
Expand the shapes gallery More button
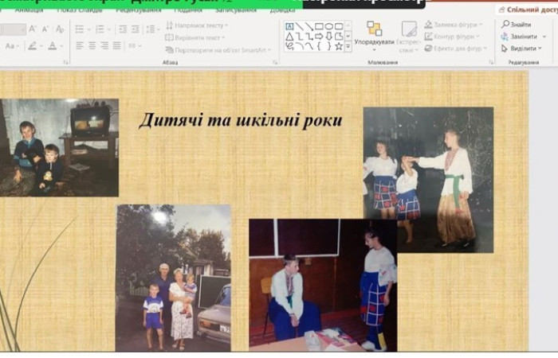(x=348, y=46)
